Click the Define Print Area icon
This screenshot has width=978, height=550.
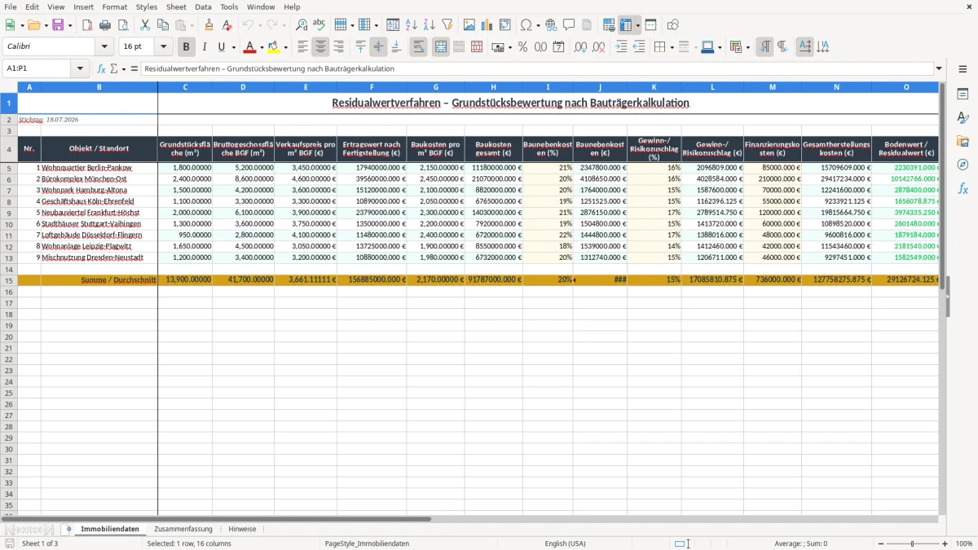[x=609, y=25]
